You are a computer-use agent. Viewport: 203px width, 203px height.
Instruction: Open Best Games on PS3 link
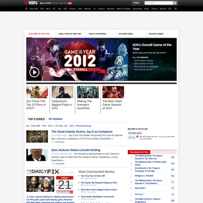[x=144, y=63]
